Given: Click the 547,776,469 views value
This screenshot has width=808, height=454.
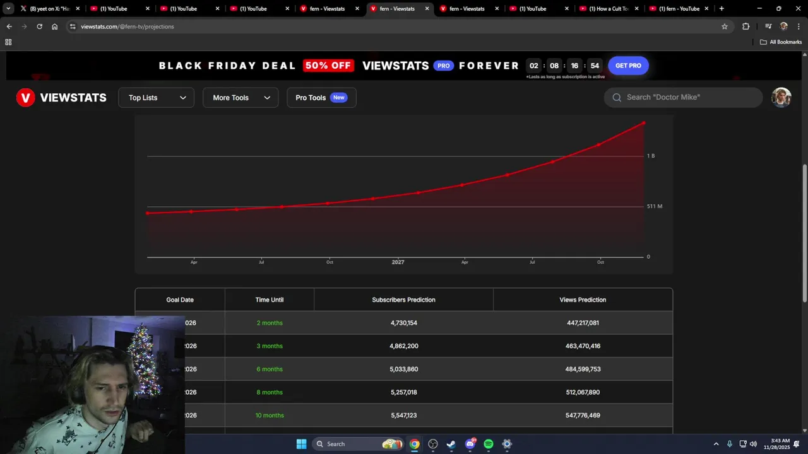Looking at the screenshot, I should pyautogui.click(x=583, y=416).
